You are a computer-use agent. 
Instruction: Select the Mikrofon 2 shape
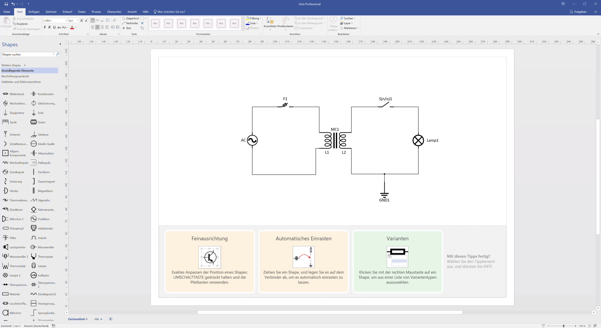13,219
